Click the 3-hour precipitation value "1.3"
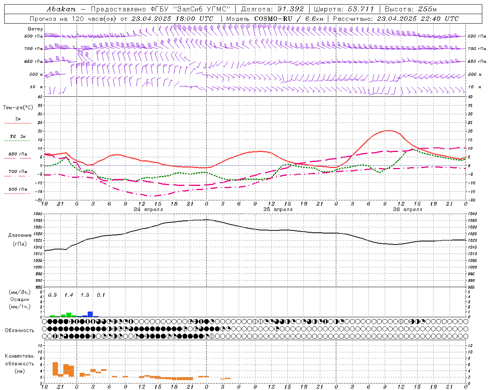 (x=85, y=295)
